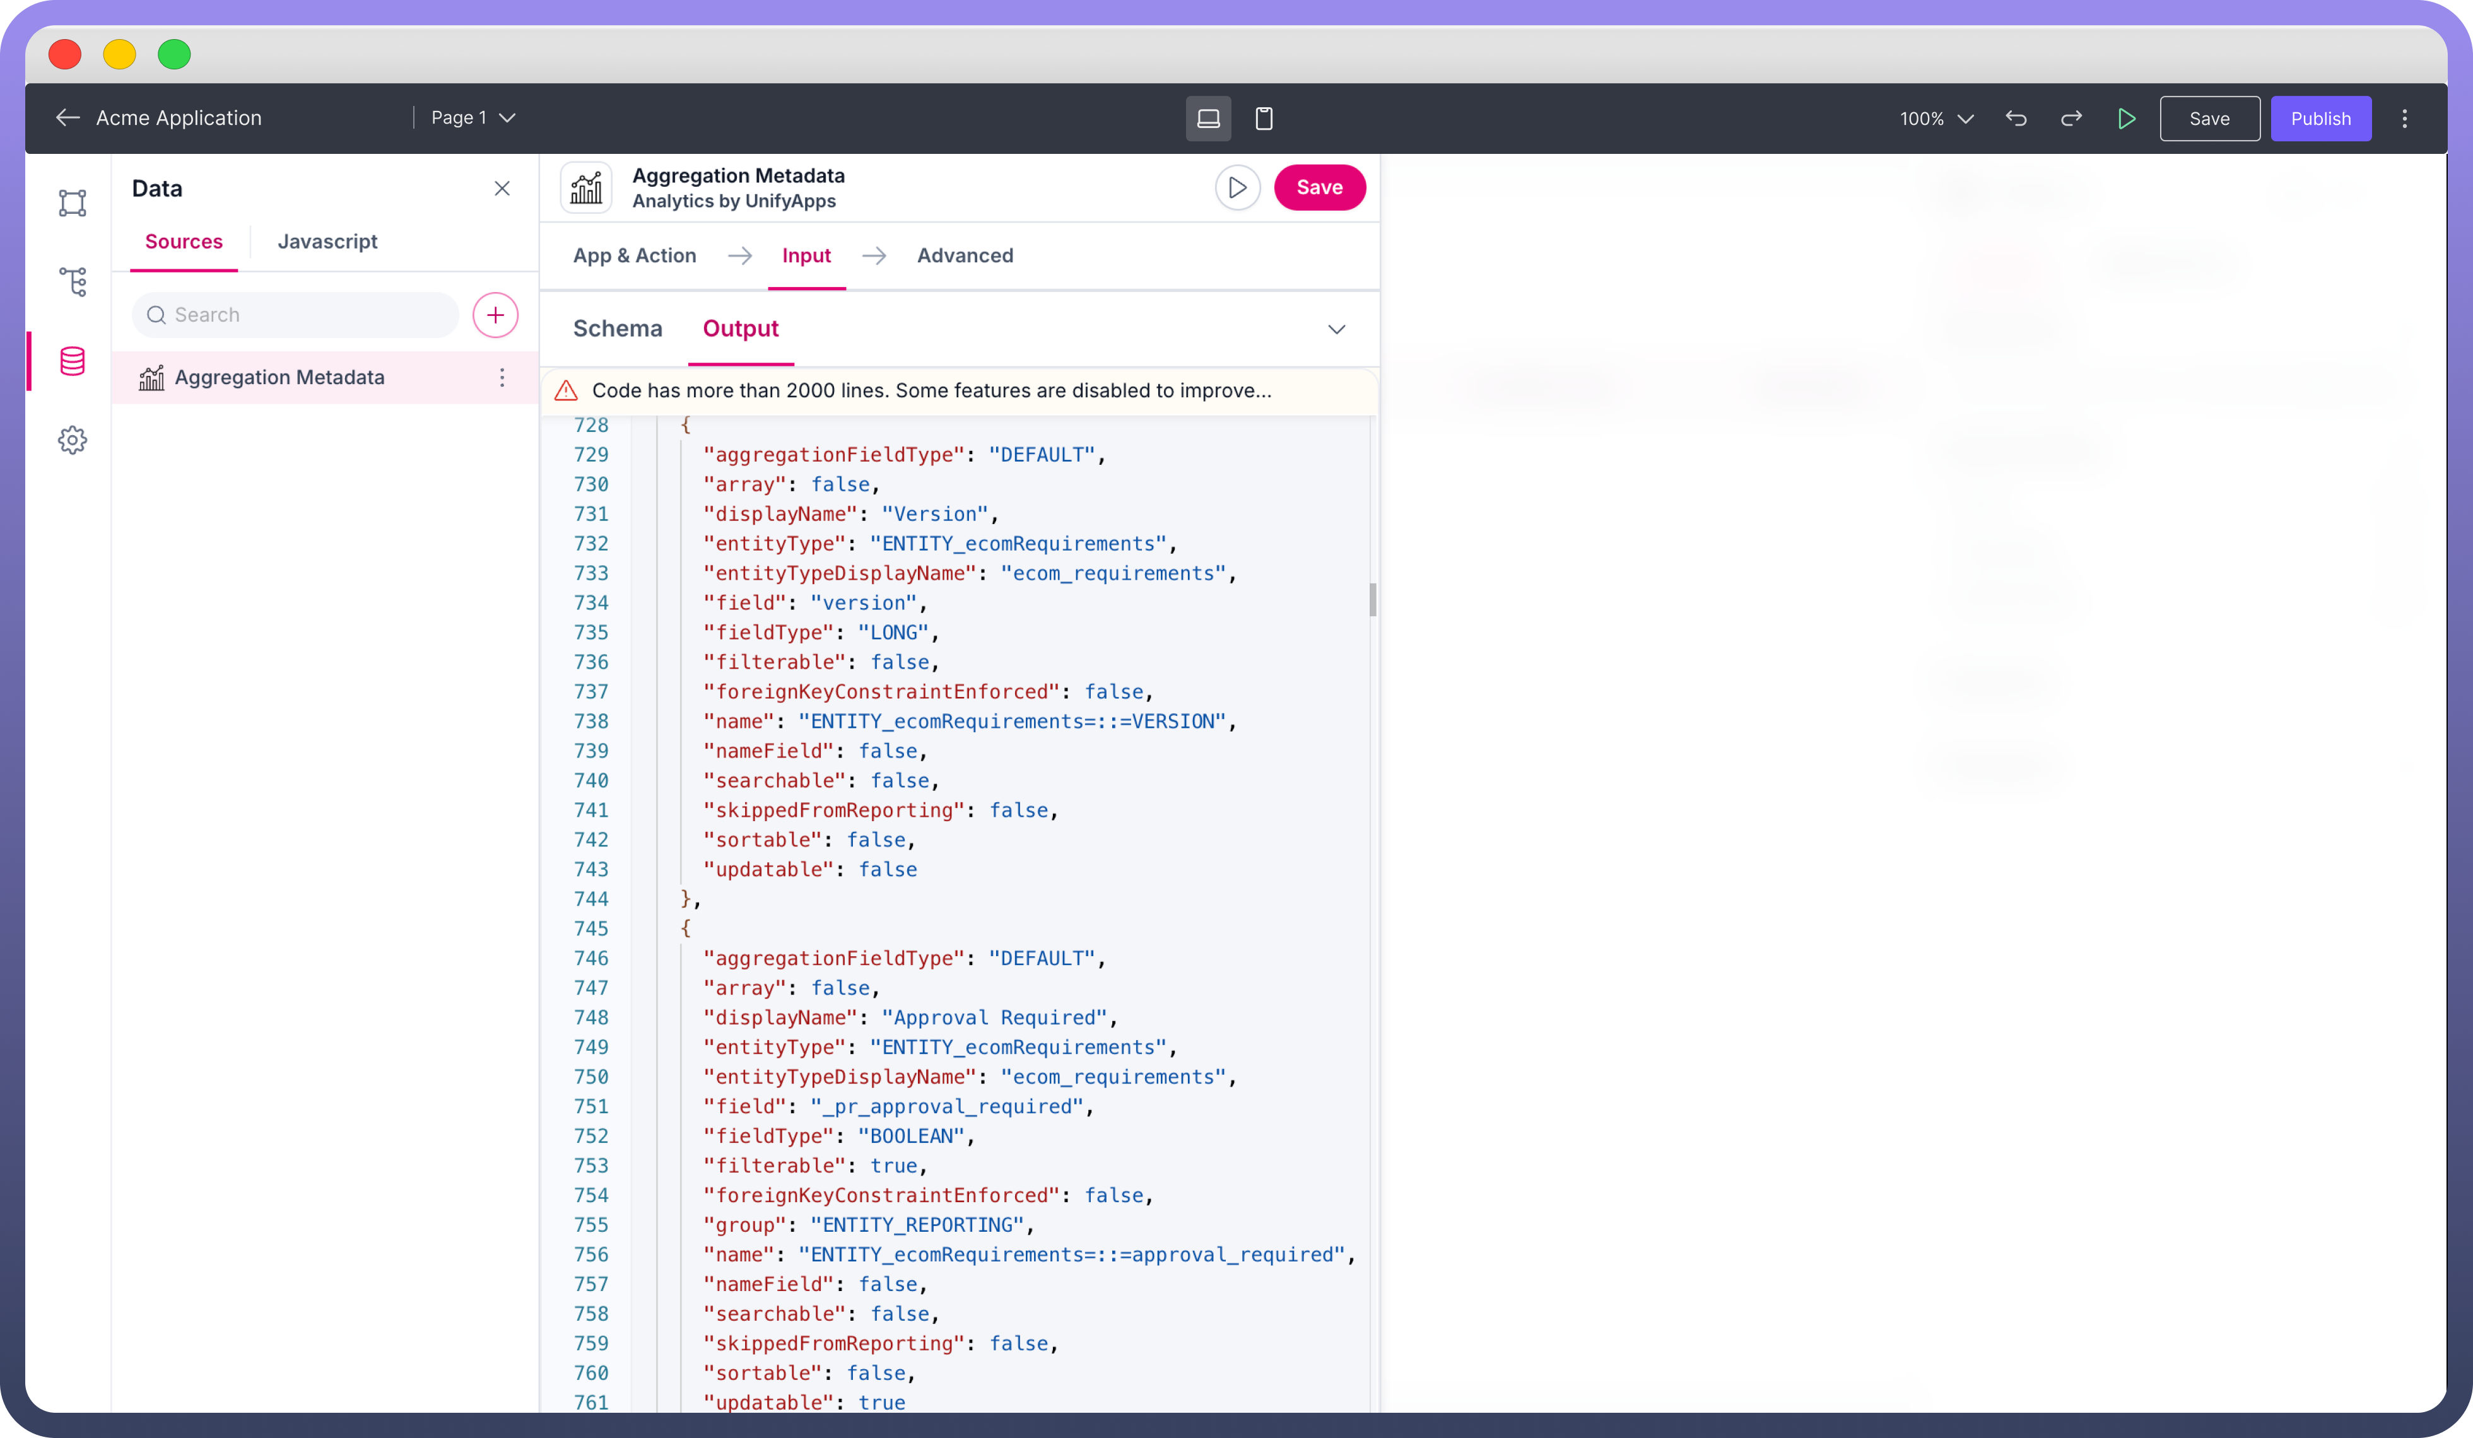Open the tree hierarchy icon in sidebar
The height and width of the screenshot is (1438, 2473).
(x=73, y=283)
